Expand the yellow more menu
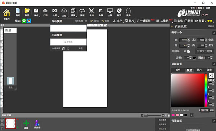 210,21
